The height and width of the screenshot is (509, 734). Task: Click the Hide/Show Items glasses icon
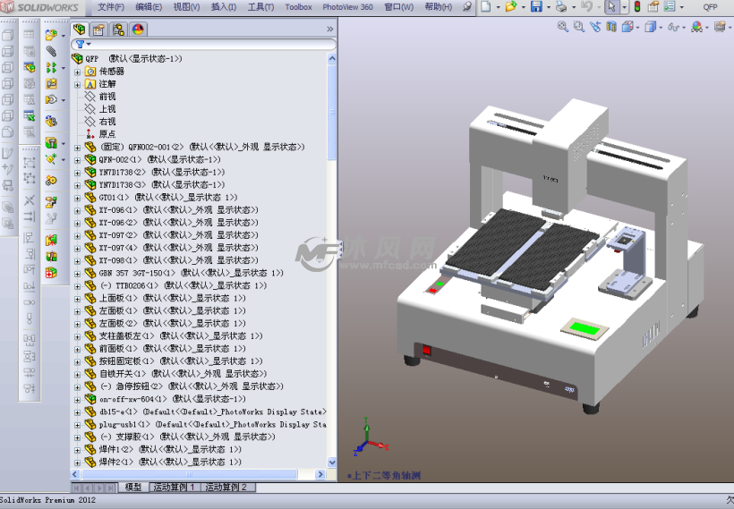tap(673, 28)
